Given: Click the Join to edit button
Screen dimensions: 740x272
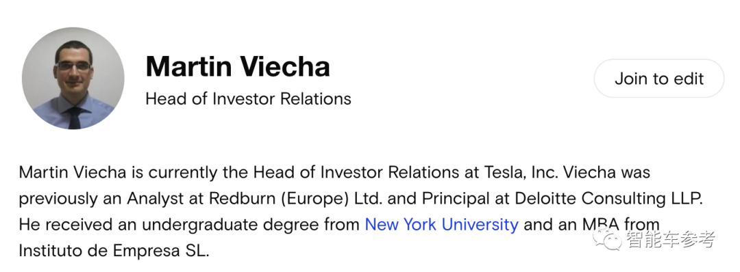Looking at the screenshot, I should [659, 79].
